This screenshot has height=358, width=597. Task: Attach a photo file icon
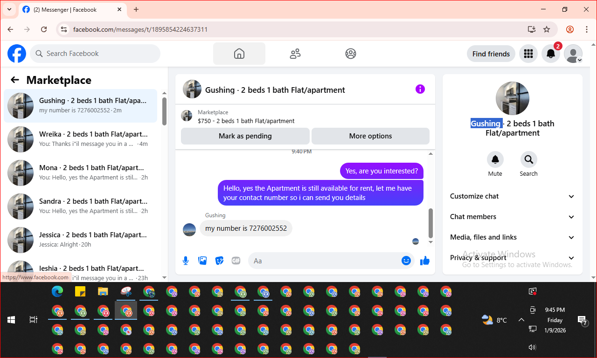coord(202,261)
